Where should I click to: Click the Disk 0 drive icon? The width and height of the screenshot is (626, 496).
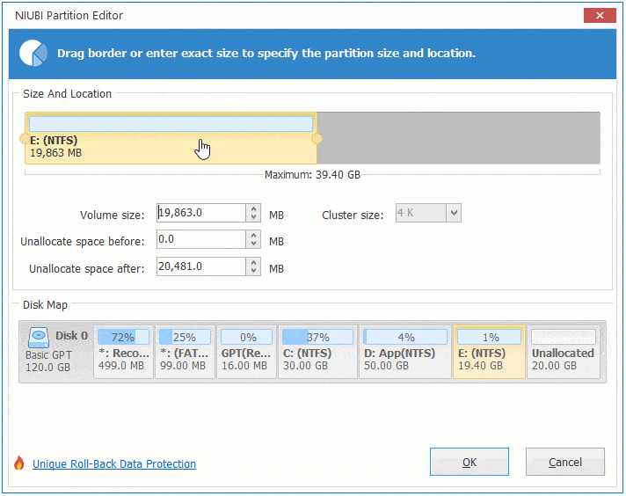point(39,337)
